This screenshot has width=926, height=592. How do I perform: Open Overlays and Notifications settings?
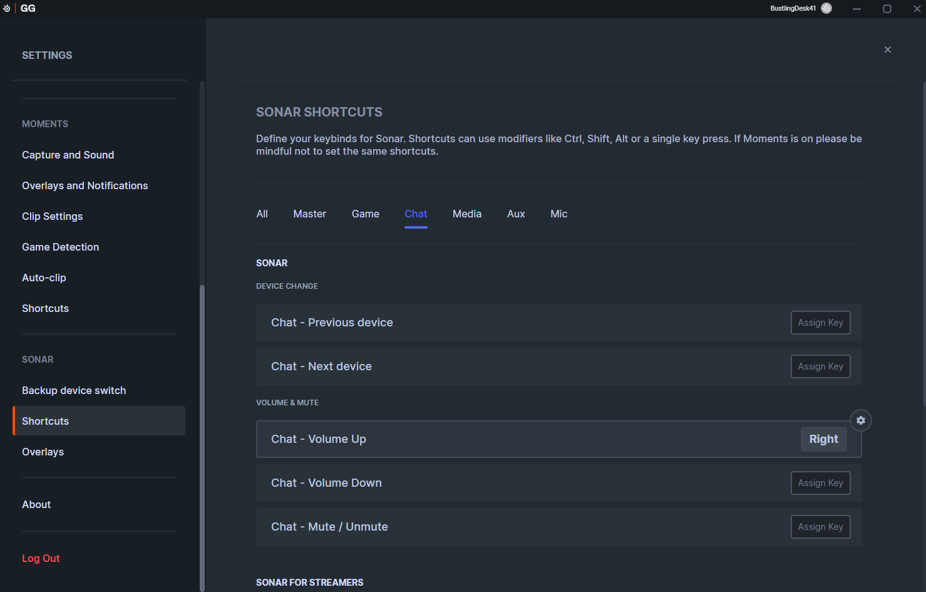[85, 185]
